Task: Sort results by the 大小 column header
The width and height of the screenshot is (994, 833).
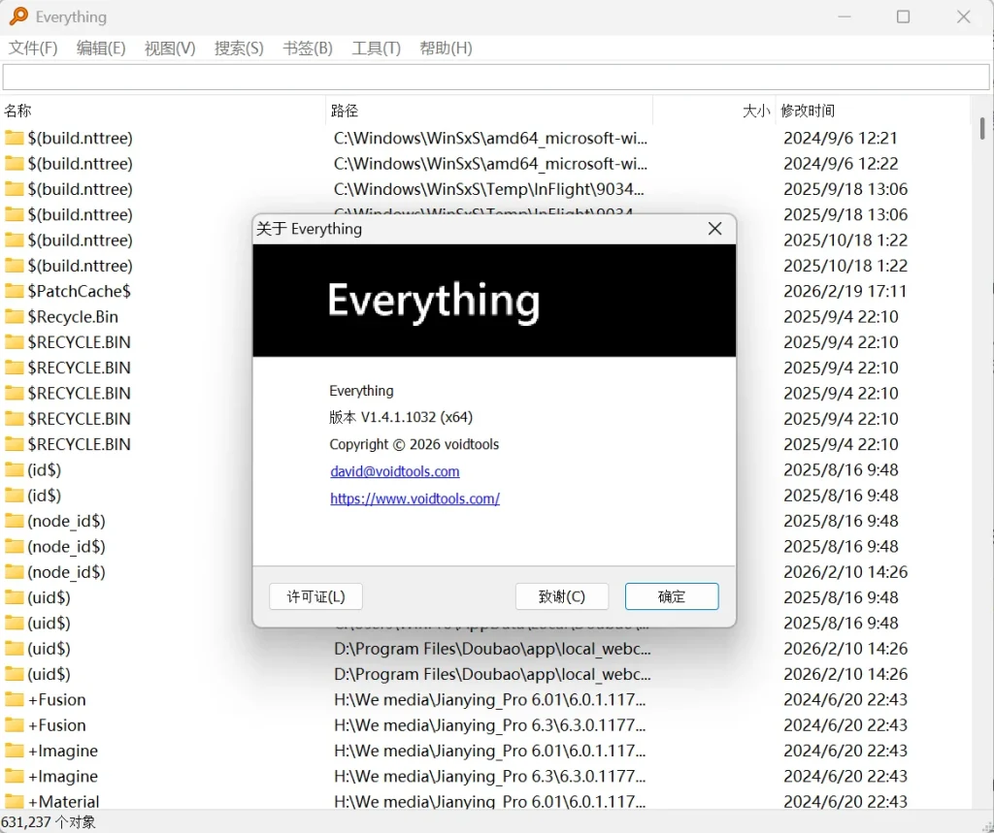Action: point(756,110)
